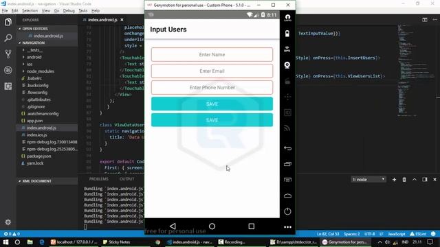Kill terminal with trash icon
440x247 pixels.
click(404, 180)
